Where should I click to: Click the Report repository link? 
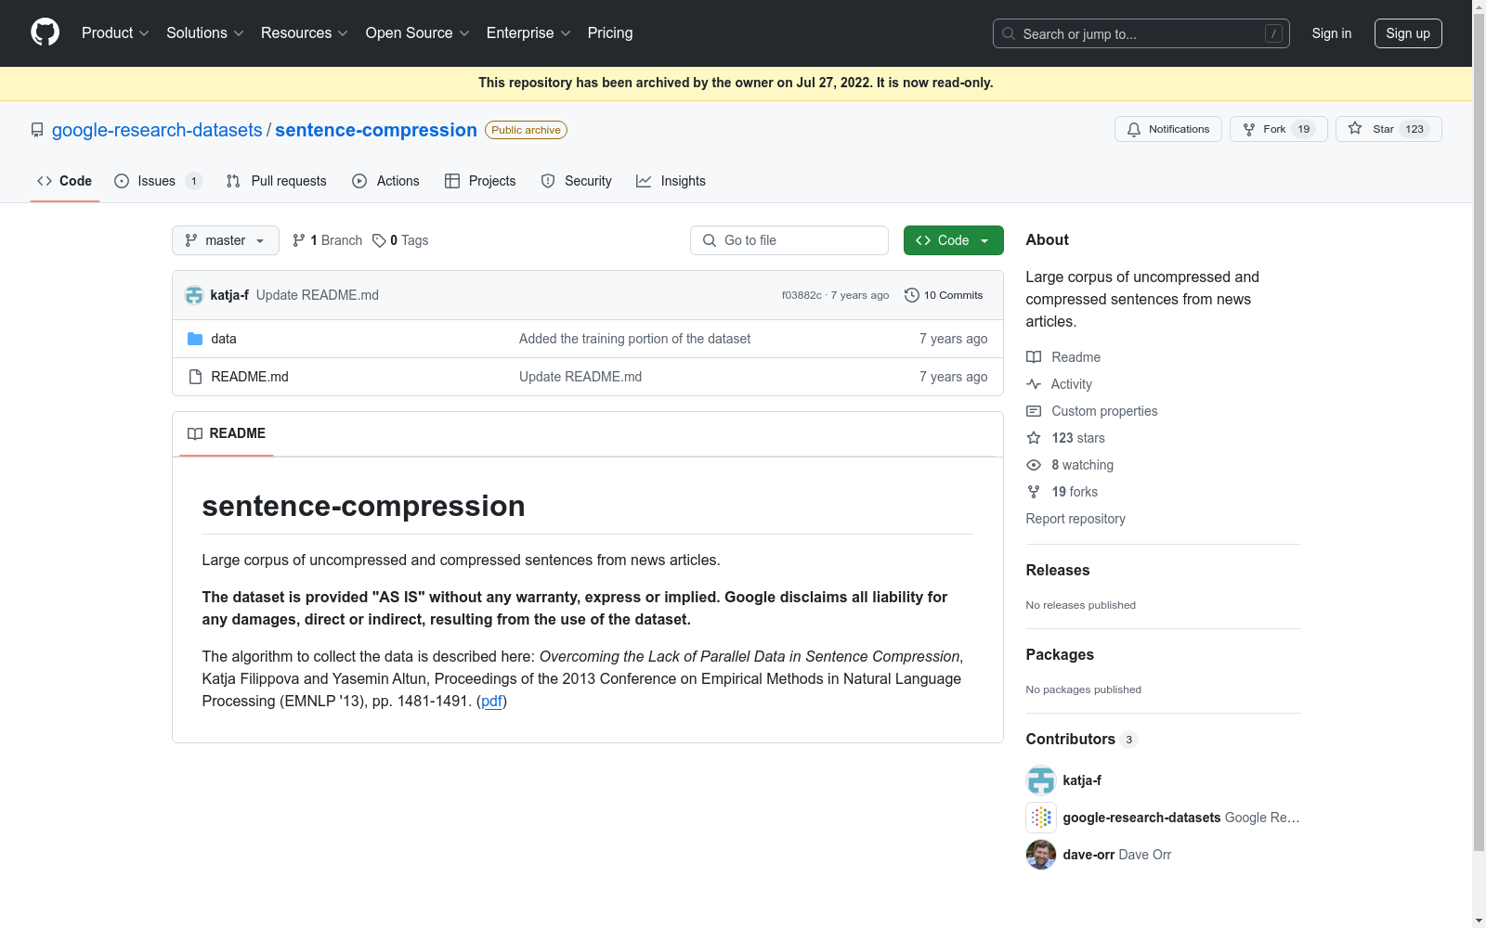(1075, 519)
